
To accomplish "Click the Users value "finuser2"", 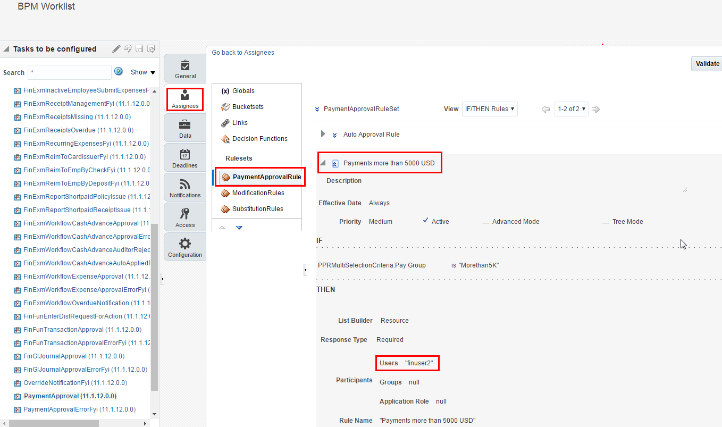I will click(x=419, y=363).
